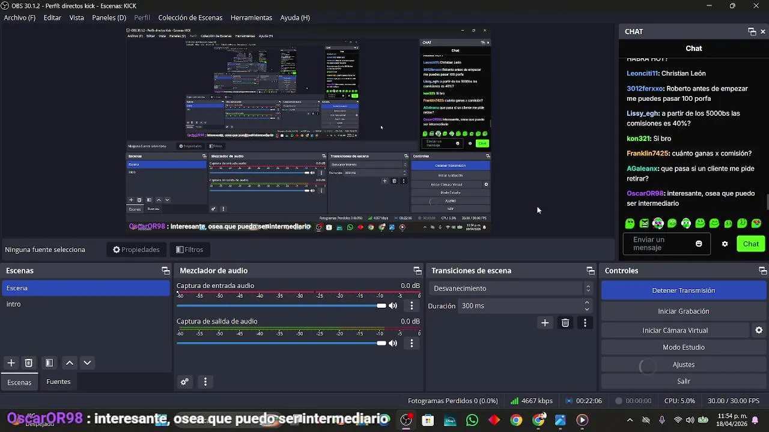
Task: Delete transition with trash icon
Action: (x=565, y=323)
